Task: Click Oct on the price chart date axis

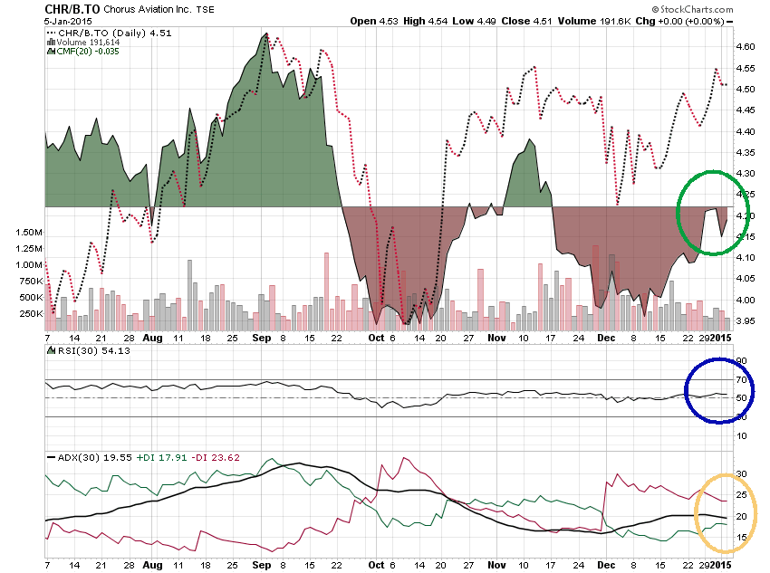Action: click(377, 338)
